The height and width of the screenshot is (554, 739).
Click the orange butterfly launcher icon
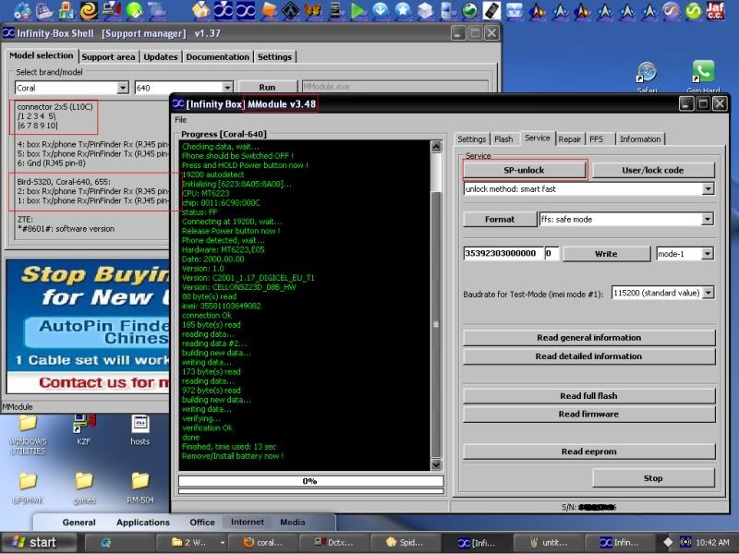(x=313, y=11)
